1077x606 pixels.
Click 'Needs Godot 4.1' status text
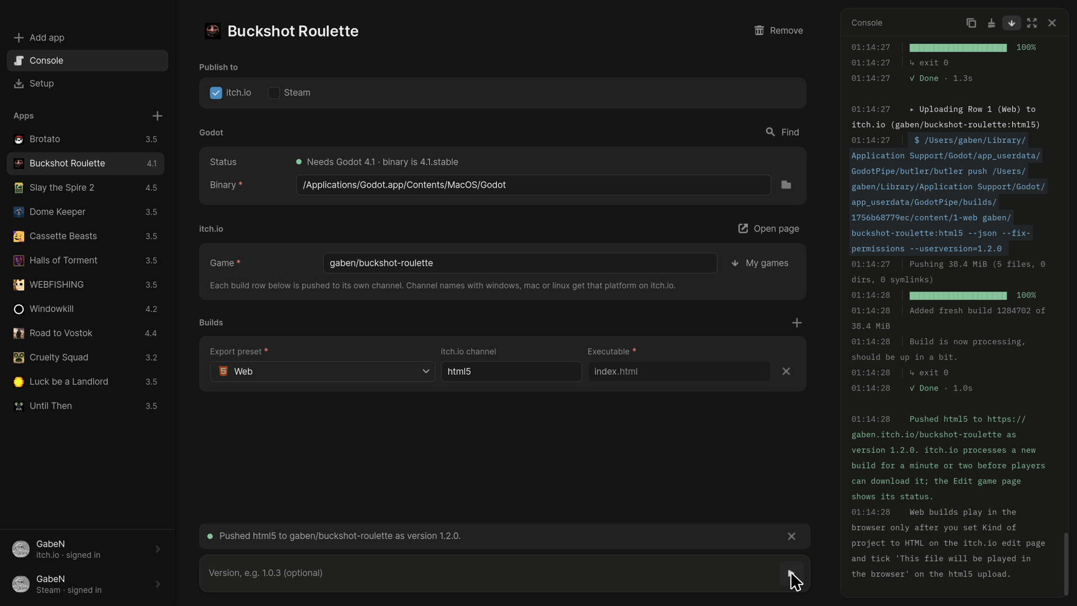click(x=383, y=162)
